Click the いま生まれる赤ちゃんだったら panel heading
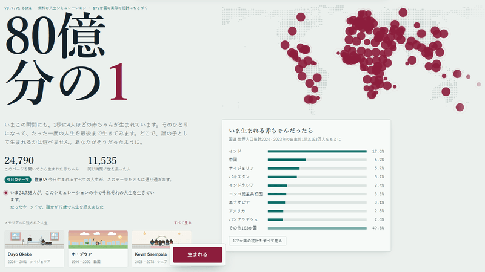The width and height of the screenshot is (485, 272). 270,130
